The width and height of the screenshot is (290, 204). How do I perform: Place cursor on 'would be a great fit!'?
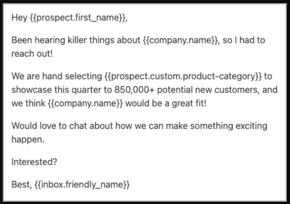click(166, 103)
